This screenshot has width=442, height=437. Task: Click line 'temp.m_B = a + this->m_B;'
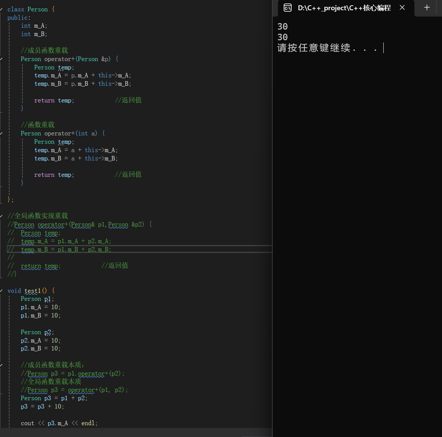pyautogui.click(x=76, y=158)
